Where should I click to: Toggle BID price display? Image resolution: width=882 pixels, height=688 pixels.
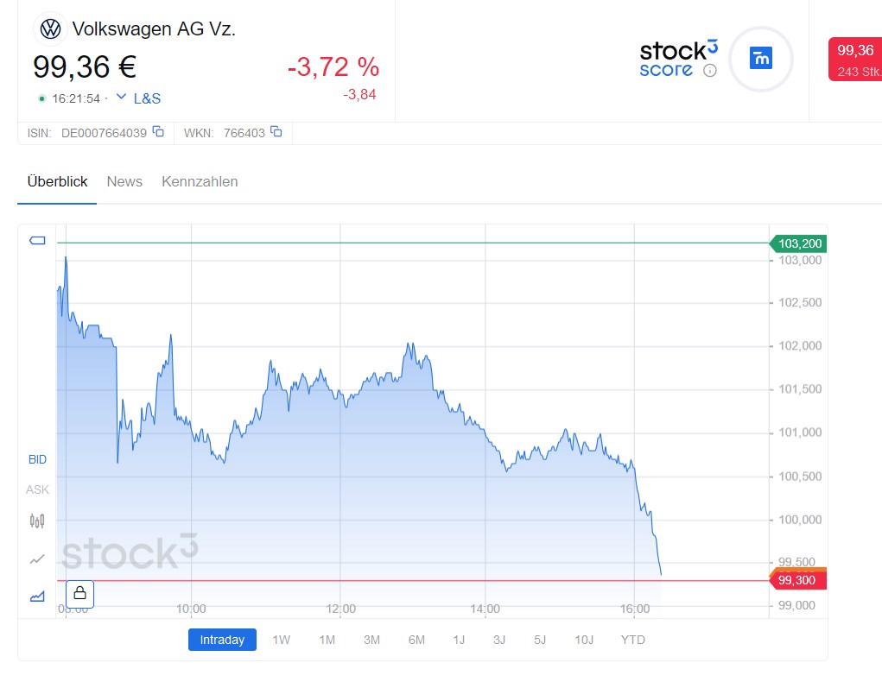pyautogui.click(x=37, y=460)
